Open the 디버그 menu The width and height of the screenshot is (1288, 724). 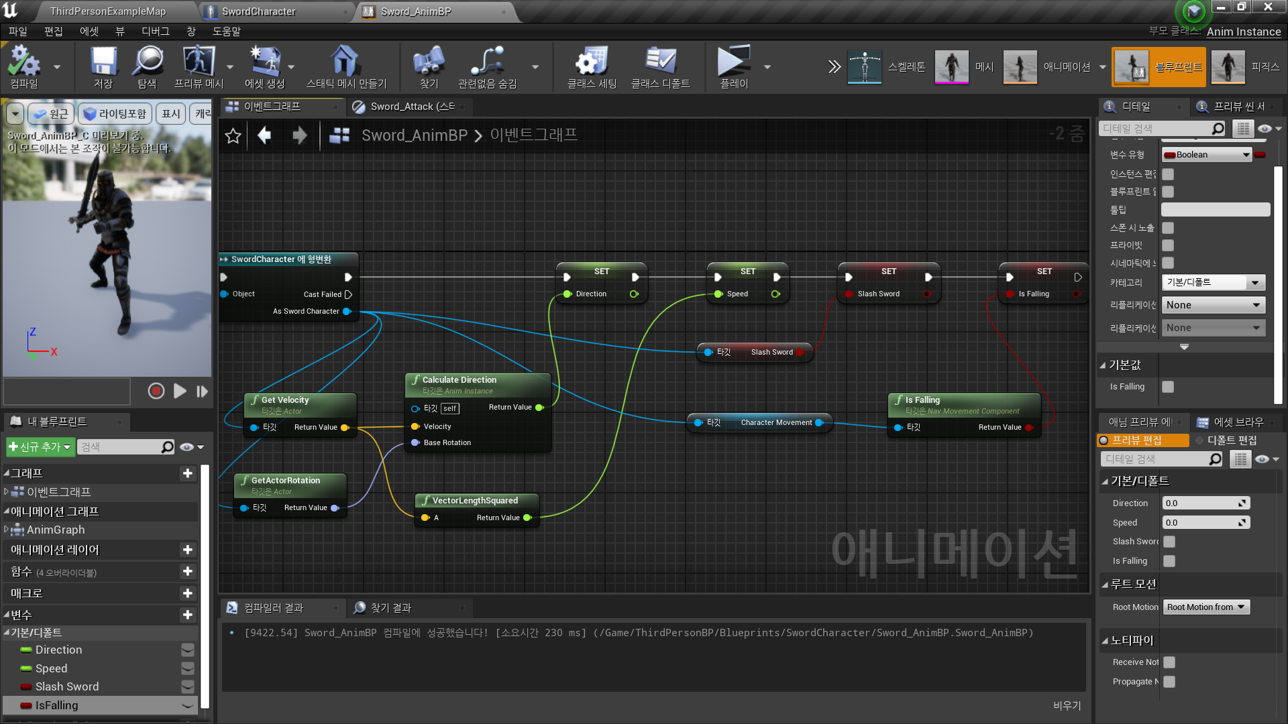tap(156, 32)
